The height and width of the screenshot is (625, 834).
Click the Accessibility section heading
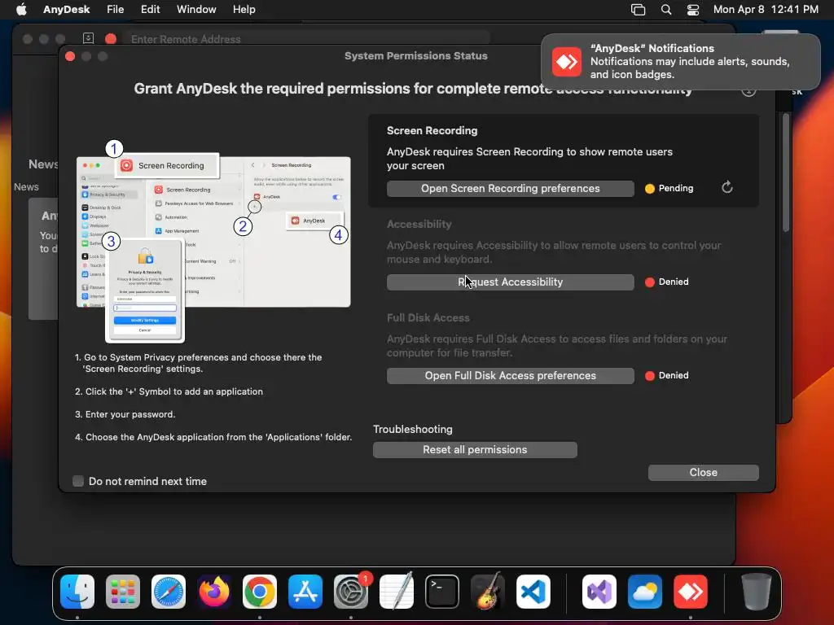pos(419,225)
